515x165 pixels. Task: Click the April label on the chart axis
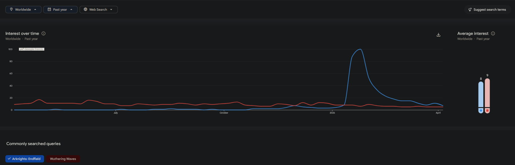coord(438,113)
